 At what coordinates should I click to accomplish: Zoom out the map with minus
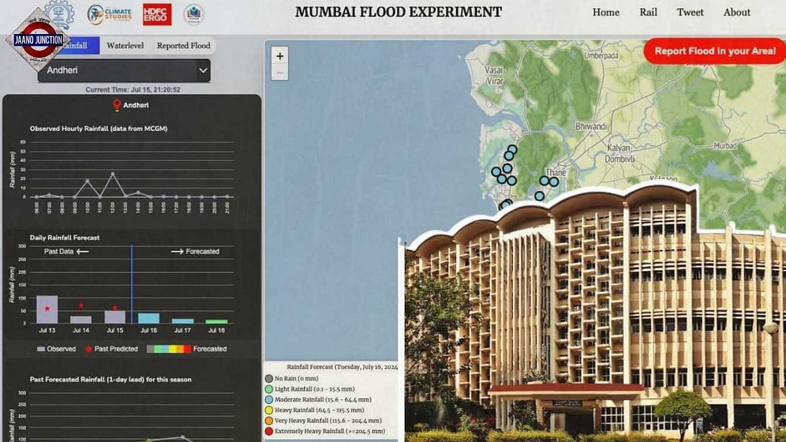click(280, 72)
